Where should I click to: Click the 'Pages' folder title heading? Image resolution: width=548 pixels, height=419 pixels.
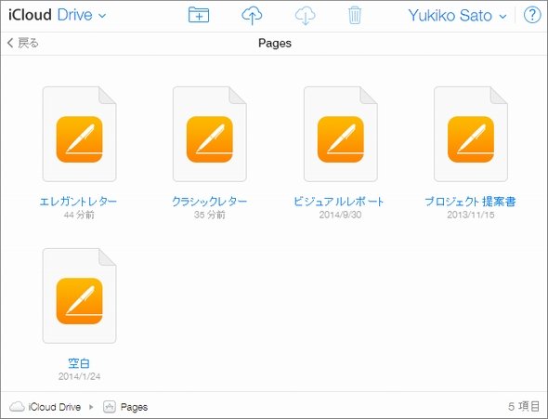[x=275, y=44]
